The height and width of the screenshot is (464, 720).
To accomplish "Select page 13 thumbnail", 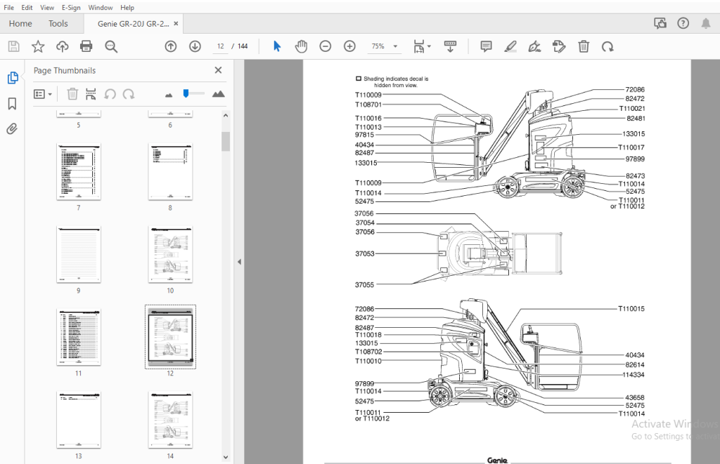I will 79,420.
